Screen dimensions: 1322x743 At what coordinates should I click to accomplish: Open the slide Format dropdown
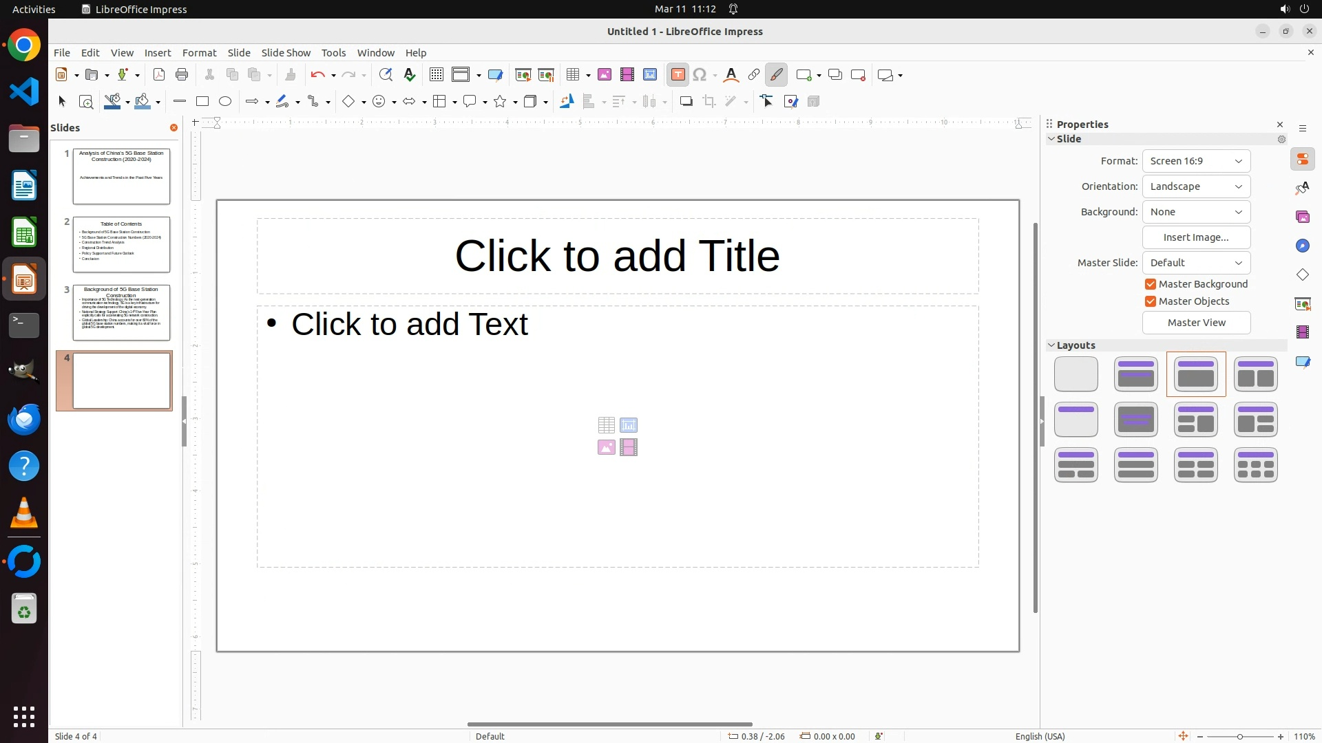[1196, 161]
